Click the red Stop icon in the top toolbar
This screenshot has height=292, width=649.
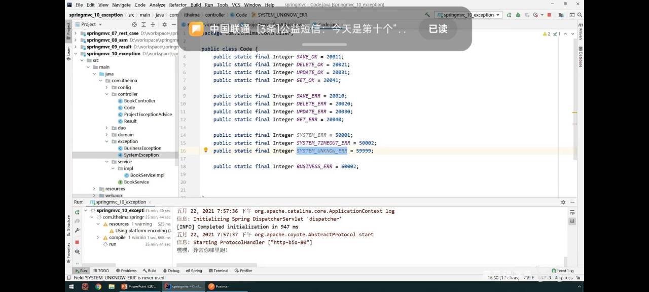point(549,15)
